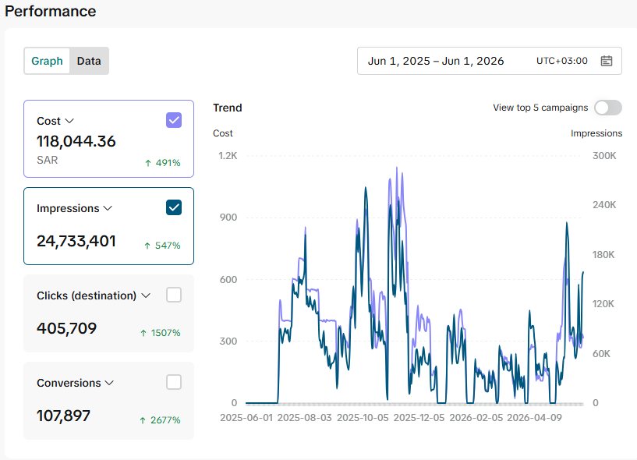Click the 2026-02-05 x-axis date label
Image resolution: width=637 pixels, height=460 pixels.
[x=476, y=418]
